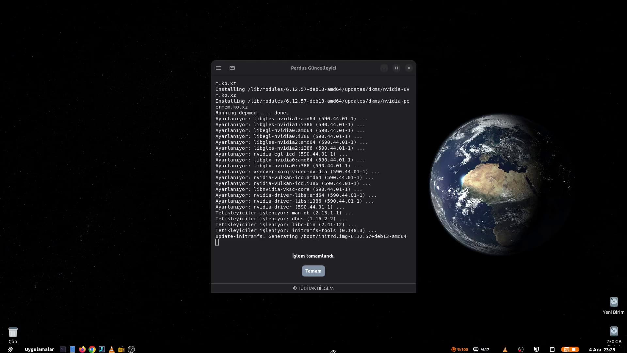Open the clock showing 4 Ara 23:29

(x=602, y=349)
